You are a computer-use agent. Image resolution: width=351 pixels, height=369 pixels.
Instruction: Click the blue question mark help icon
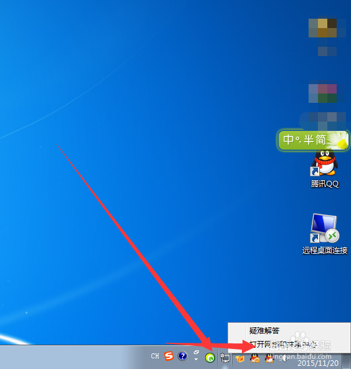pyautogui.click(x=183, y=356)
